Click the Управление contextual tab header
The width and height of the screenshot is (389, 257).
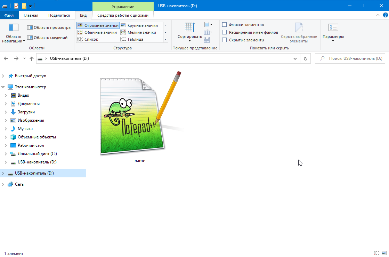(123, 7)
